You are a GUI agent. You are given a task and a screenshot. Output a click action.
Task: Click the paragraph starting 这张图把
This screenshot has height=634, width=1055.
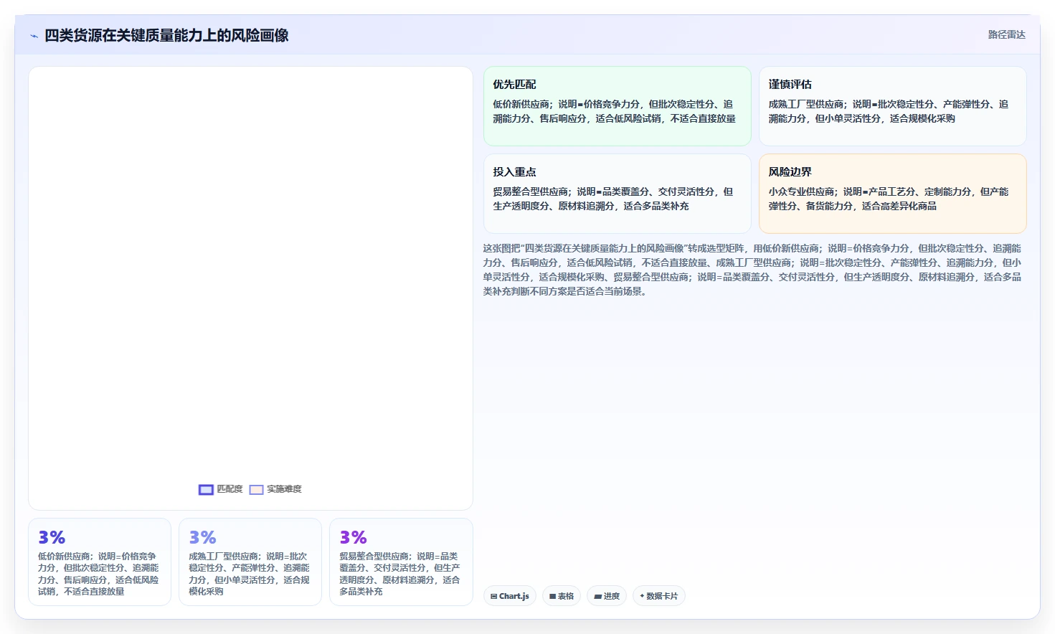click(x=753, y=270)
